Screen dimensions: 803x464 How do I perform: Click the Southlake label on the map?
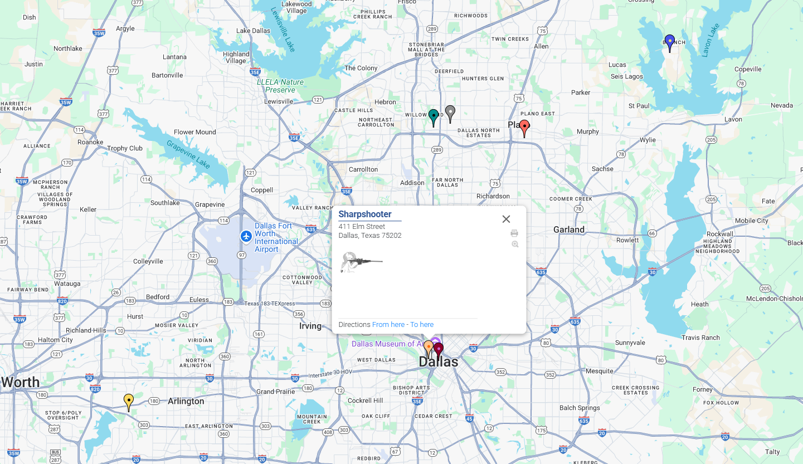(x=165, y=203)
